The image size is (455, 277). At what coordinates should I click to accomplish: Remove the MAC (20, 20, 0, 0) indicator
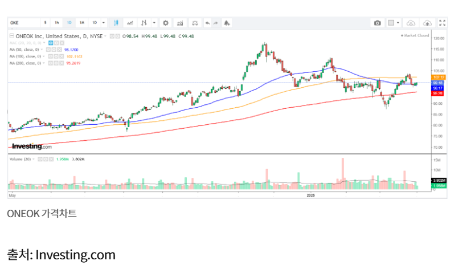[62, 43]
